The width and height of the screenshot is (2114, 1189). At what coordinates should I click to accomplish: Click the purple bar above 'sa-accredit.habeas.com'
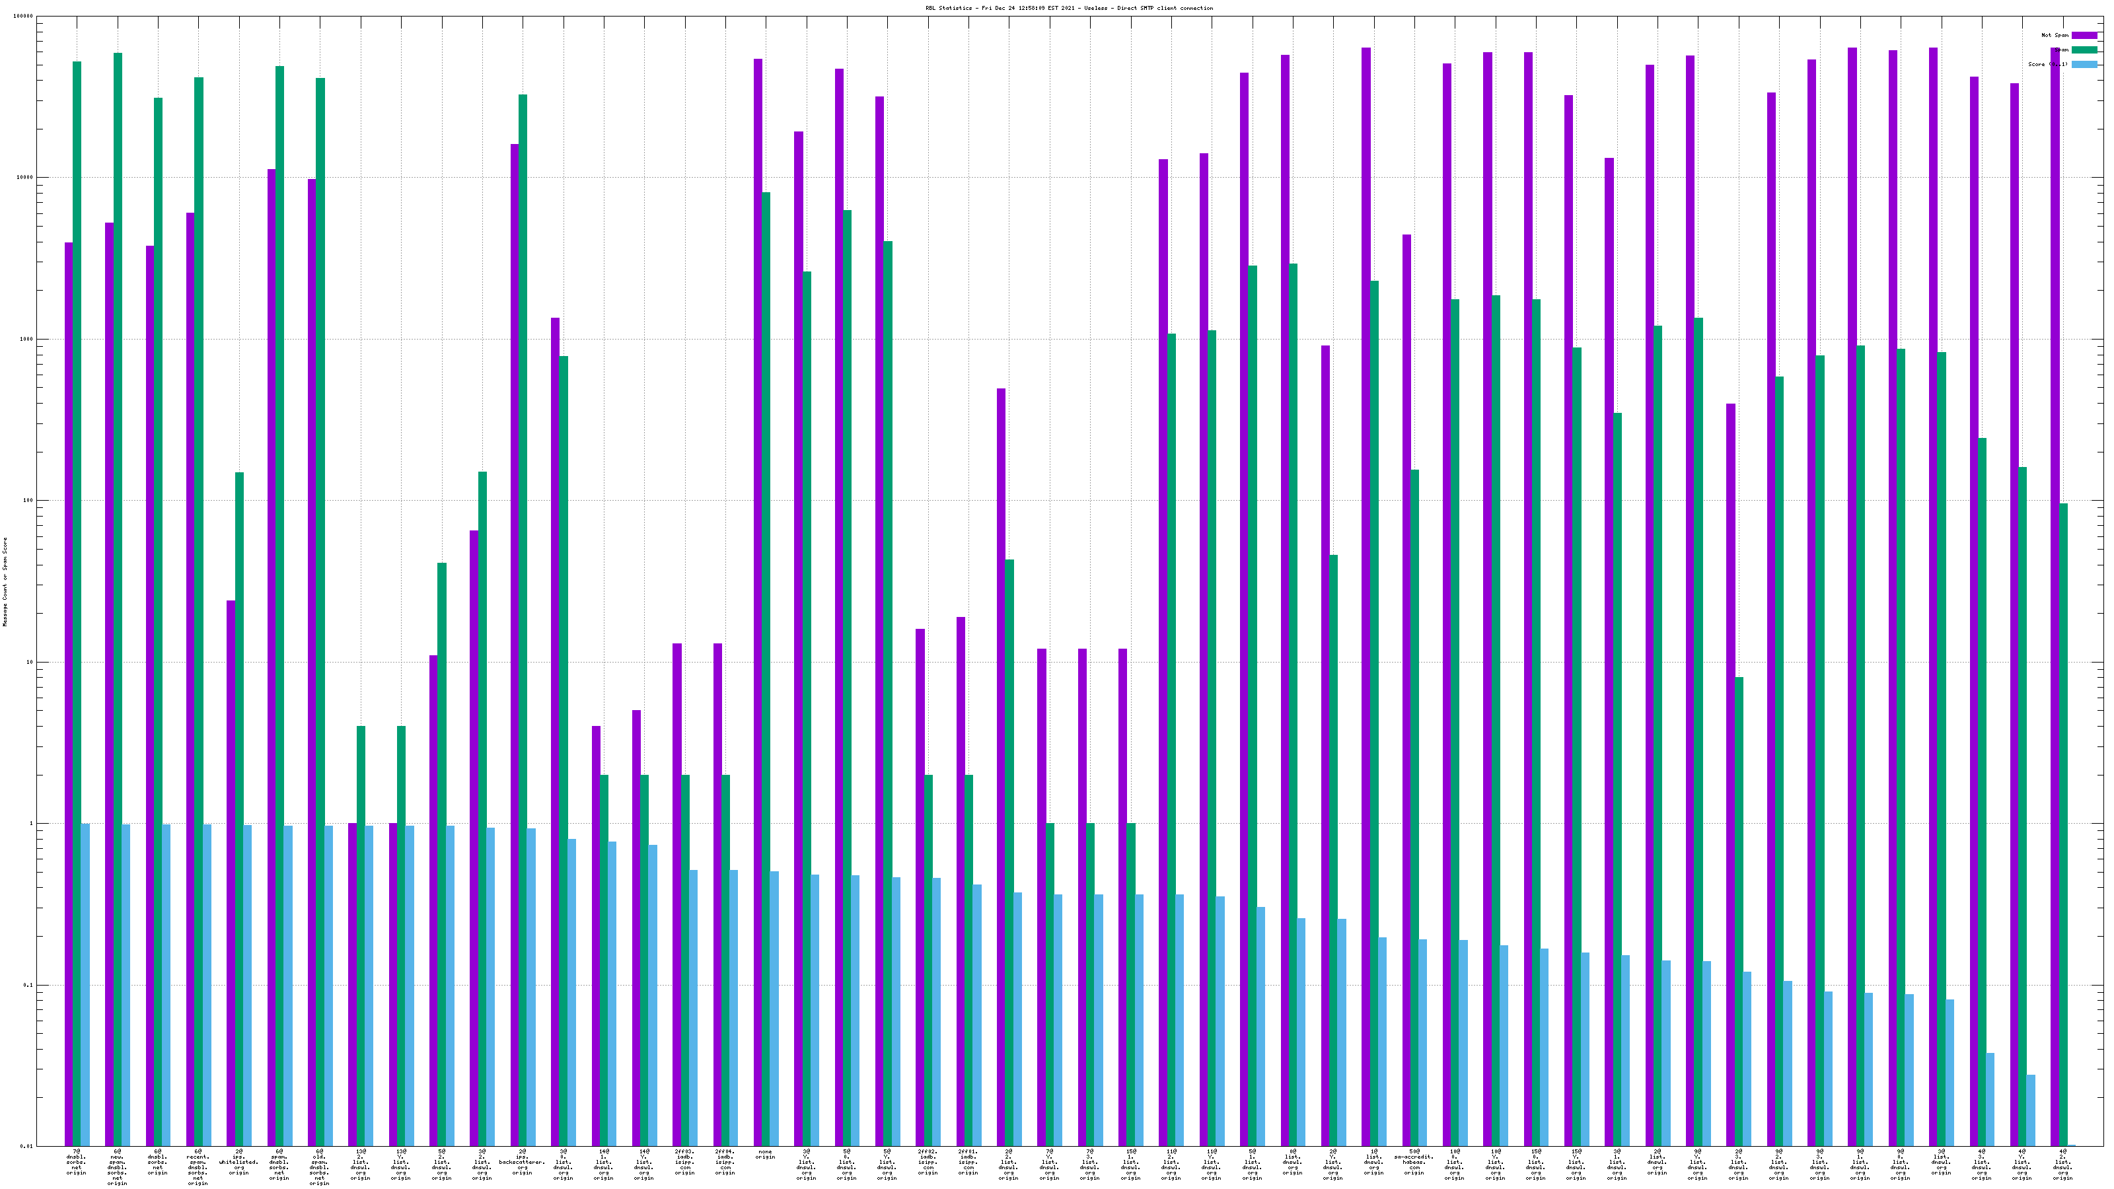pyautogui.click(x=1406, y=657)
